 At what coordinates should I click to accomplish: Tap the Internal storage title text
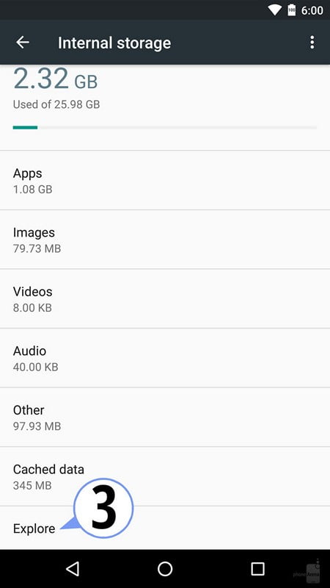[114, 43]
